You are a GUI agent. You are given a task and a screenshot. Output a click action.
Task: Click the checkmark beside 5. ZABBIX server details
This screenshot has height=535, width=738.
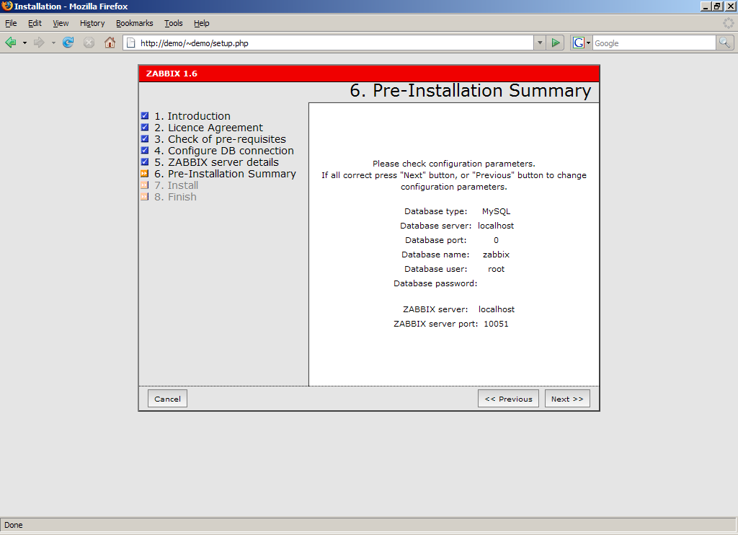[x=145, y=162]
